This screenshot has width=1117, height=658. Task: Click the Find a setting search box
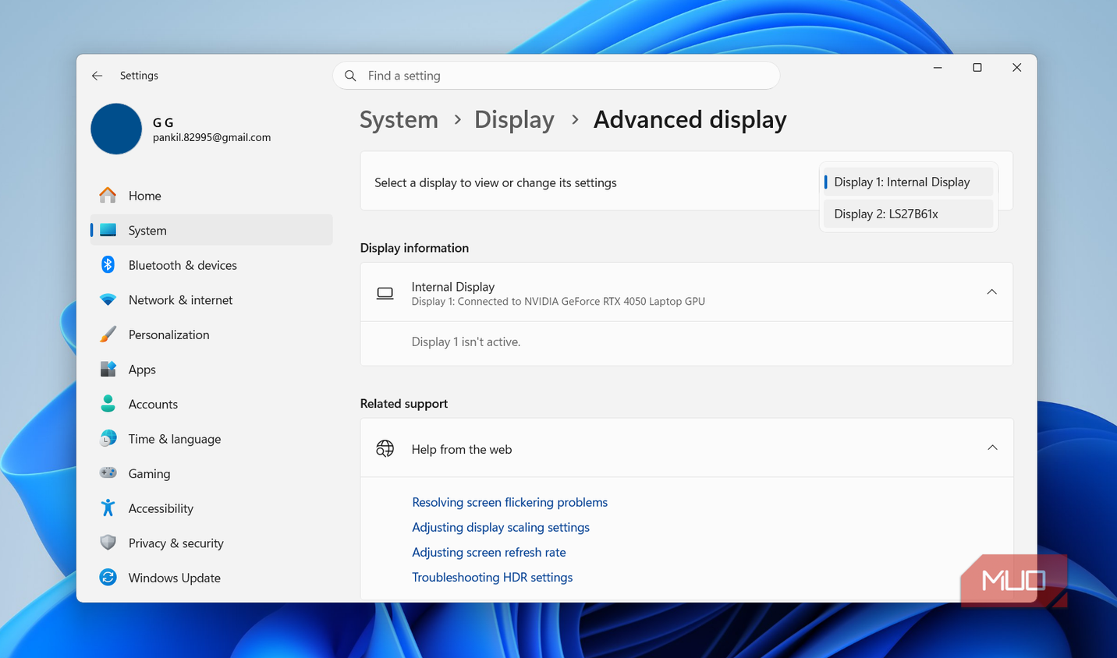(x=556, y=76)
